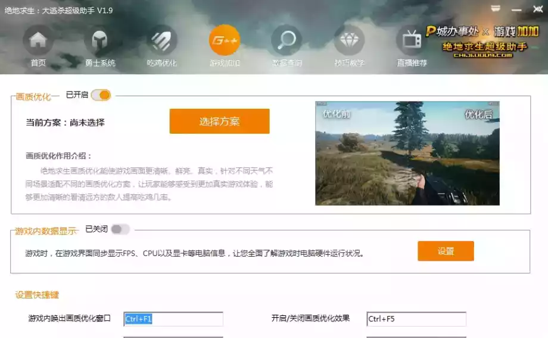This screenshot has height=338, width=548.
Task: Click the P城办事处 游戏加加 logo banner
Action: coord(482,42)
